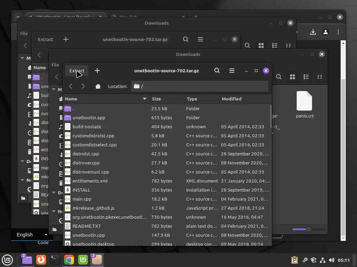Select build-nostatic file

(167, 127)
